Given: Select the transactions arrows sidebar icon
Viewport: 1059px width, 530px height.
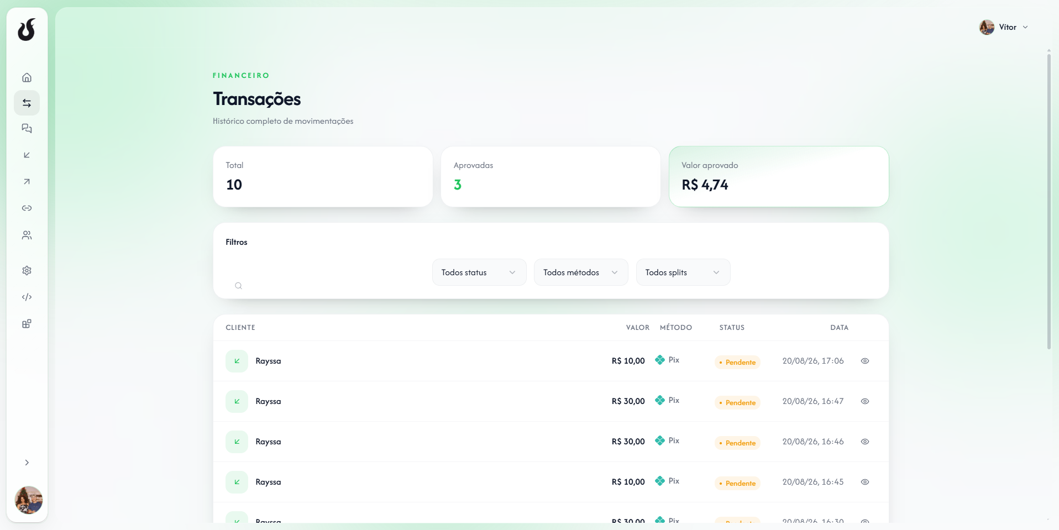Looking at the screenshot, I should (27, 103).
